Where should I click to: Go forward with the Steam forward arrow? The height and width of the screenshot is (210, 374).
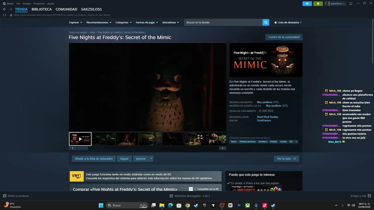[x=11, y=9]
